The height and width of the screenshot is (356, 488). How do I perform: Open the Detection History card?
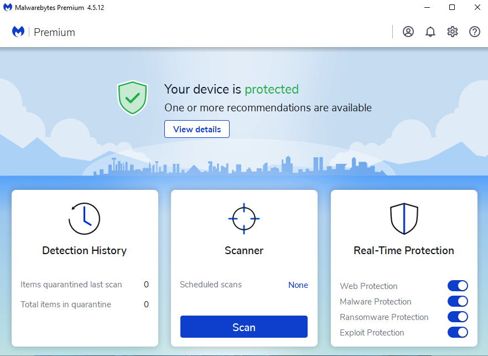point(84,250)
